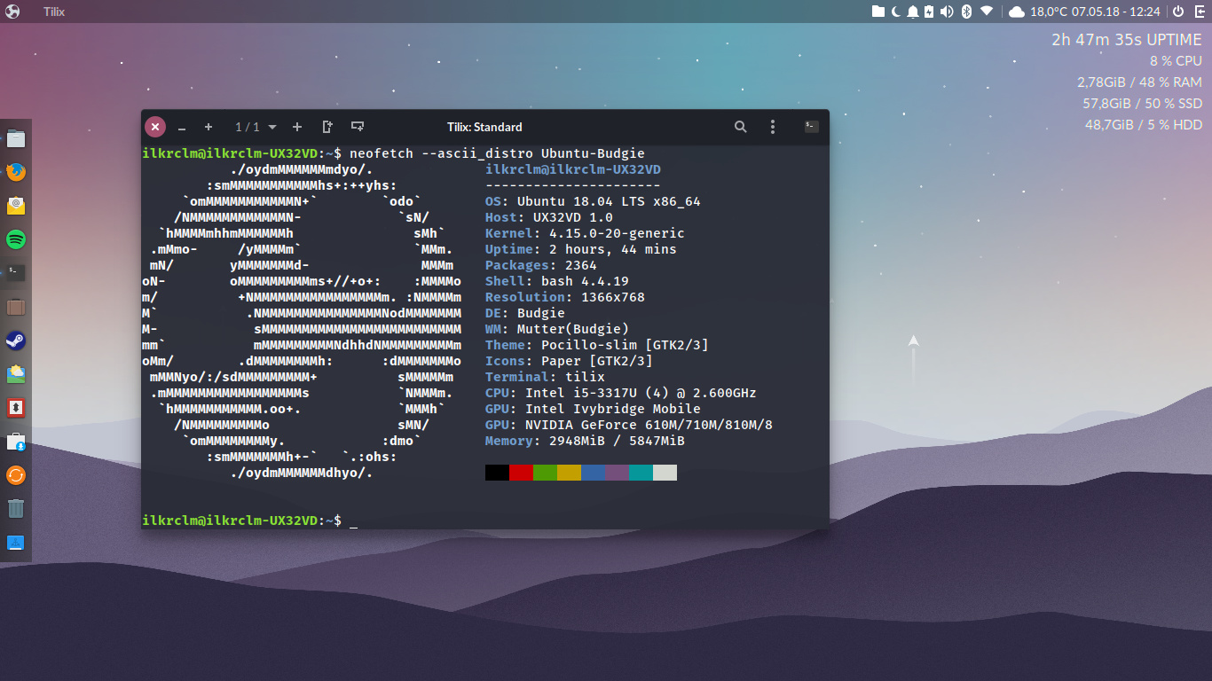Click the power button in top panel
The width and height of the screenshot is (1212, 681).
click(1178, 12)
